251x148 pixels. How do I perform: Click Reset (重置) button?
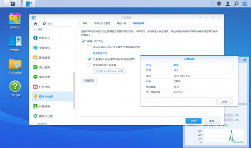(211, 121)
